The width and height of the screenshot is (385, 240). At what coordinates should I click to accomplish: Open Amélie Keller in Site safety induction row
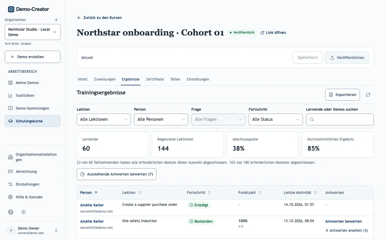point(92,221)
